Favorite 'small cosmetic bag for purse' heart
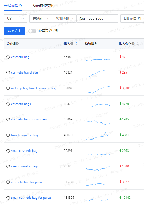 [x=8, y=198]
